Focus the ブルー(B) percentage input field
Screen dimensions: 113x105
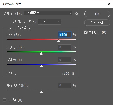(x=65, y=60)
